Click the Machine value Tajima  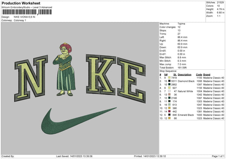click(x=181, y=24)
